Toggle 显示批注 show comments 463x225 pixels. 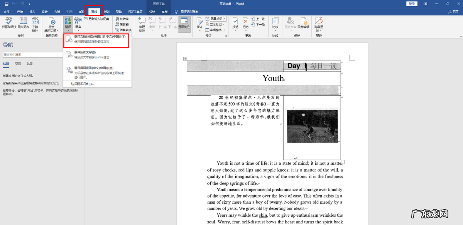(185, 24)
